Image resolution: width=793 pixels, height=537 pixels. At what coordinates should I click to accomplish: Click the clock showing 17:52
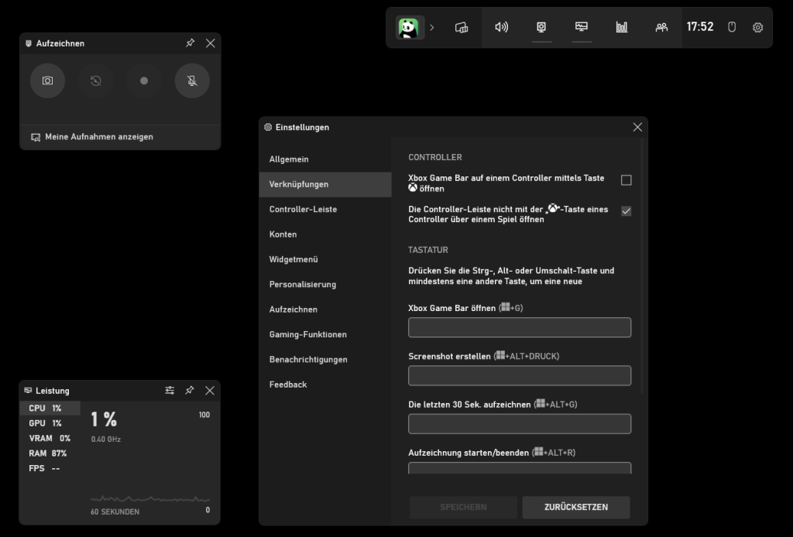[700, 27]
